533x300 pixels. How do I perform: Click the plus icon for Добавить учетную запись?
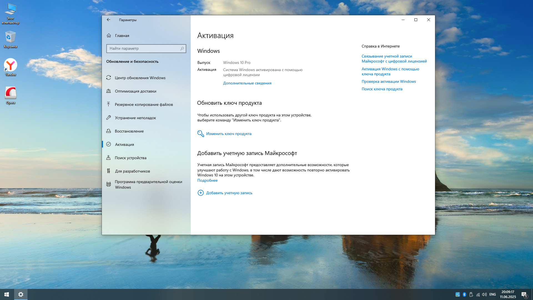point(200,193)
